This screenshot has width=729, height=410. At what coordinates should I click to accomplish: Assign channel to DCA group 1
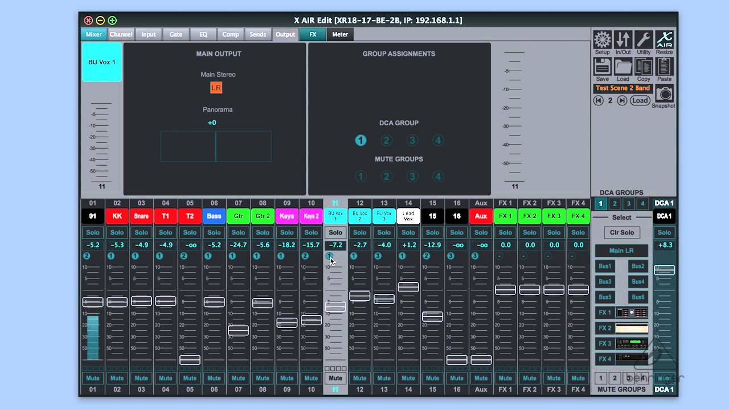click(x=361, y=140)
